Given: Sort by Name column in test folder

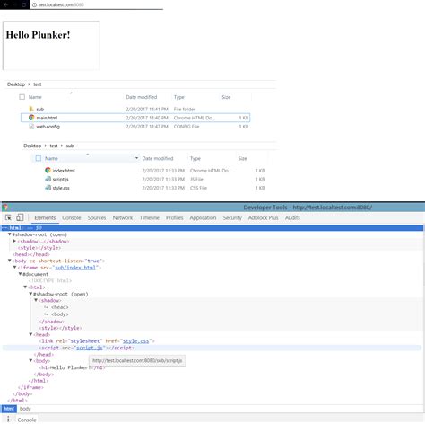Looking at the screenshot, I should pos(35,97).
